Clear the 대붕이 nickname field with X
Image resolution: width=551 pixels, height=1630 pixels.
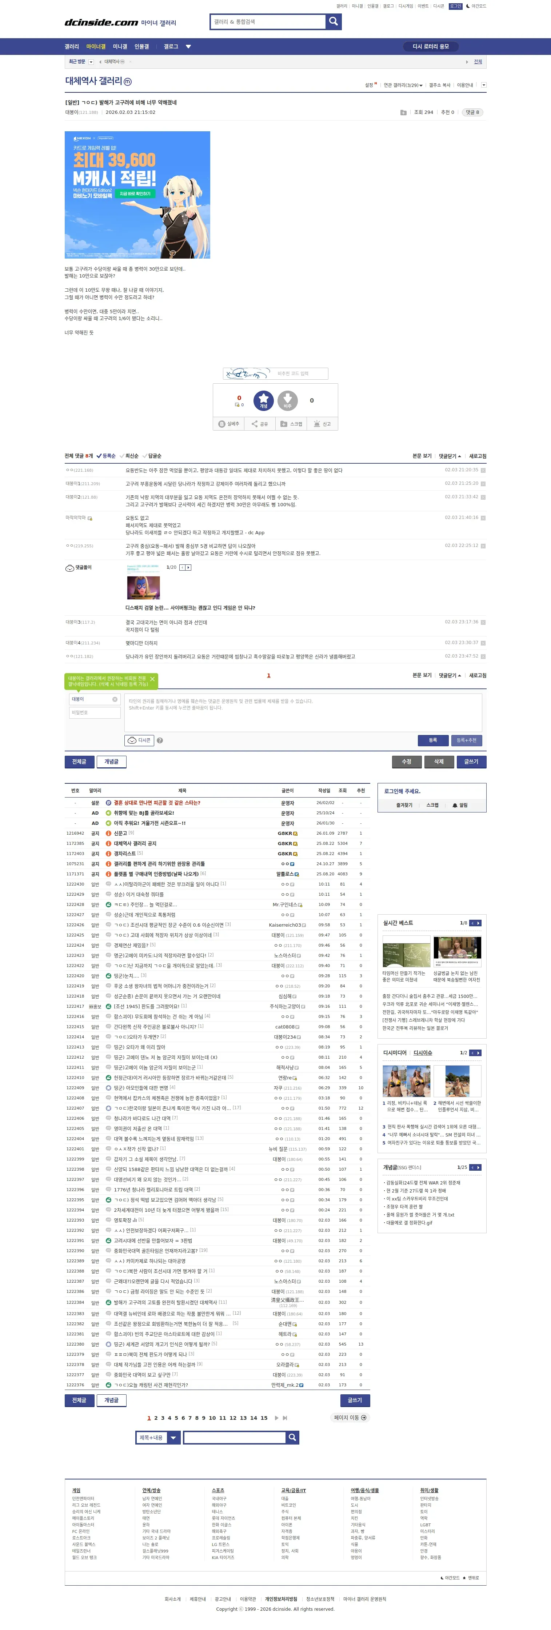115,699
